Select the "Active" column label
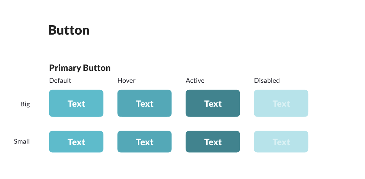365x179 pixels. coord(195,81)
